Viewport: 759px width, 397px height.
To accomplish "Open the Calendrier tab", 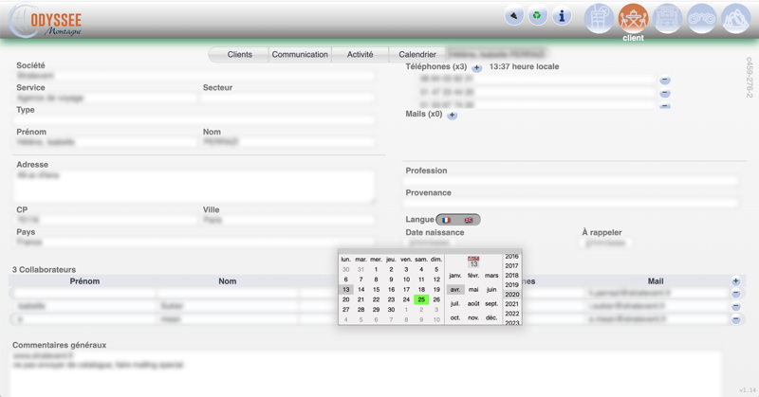I will click(x=417, y=55).
